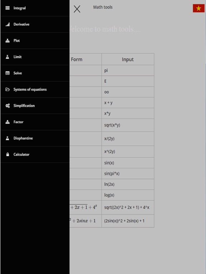Viewport: 206px width, 274px height.
Task: Open the Calculator menu item
Action: [35, 154]
